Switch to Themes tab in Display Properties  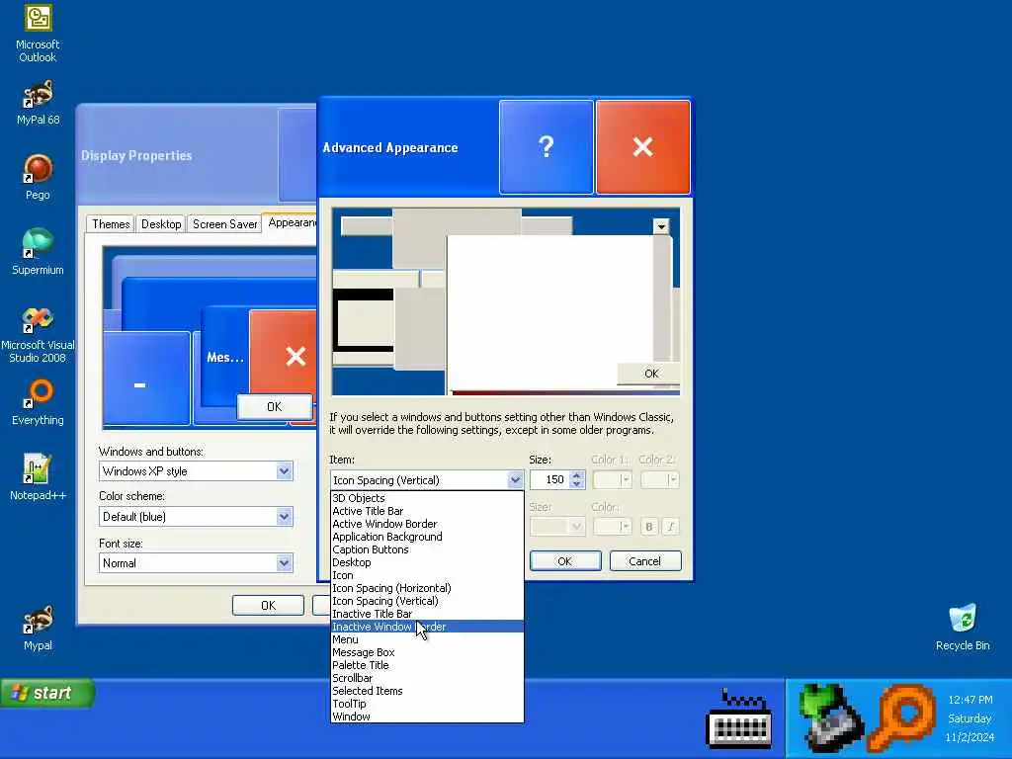[111, 224]
